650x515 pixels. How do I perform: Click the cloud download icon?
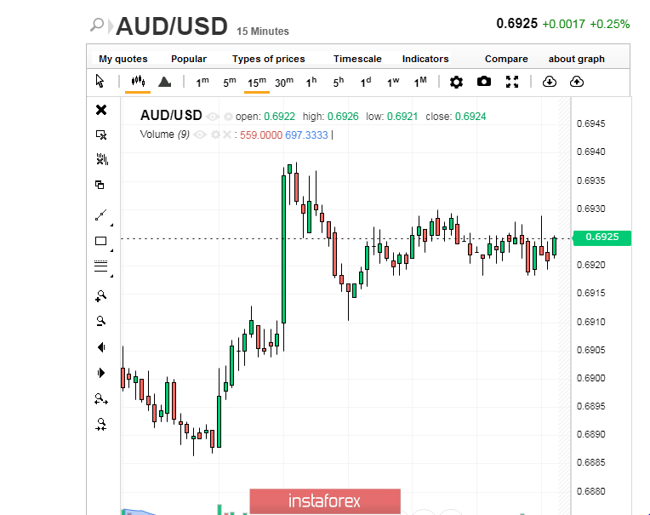[x=550, y=82]
